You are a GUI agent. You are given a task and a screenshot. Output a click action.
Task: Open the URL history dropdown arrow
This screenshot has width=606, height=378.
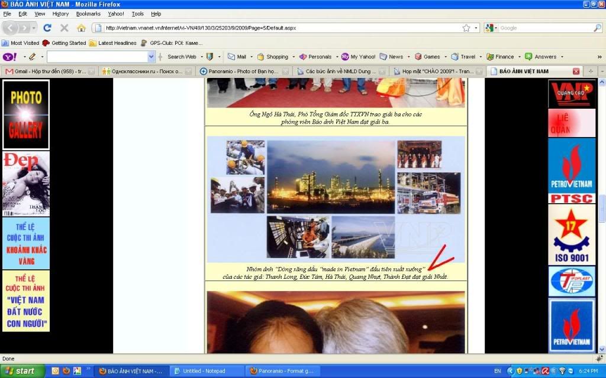click(x=476, y=28)
